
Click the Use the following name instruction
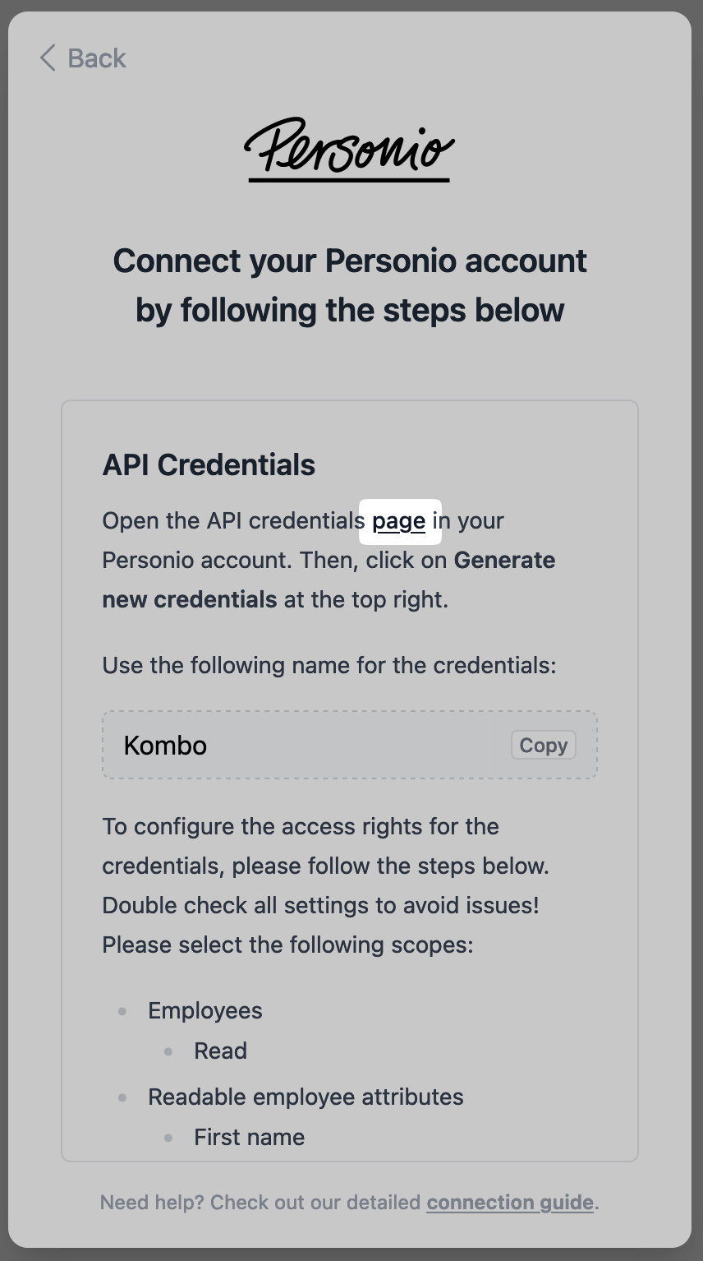point(329,665)
